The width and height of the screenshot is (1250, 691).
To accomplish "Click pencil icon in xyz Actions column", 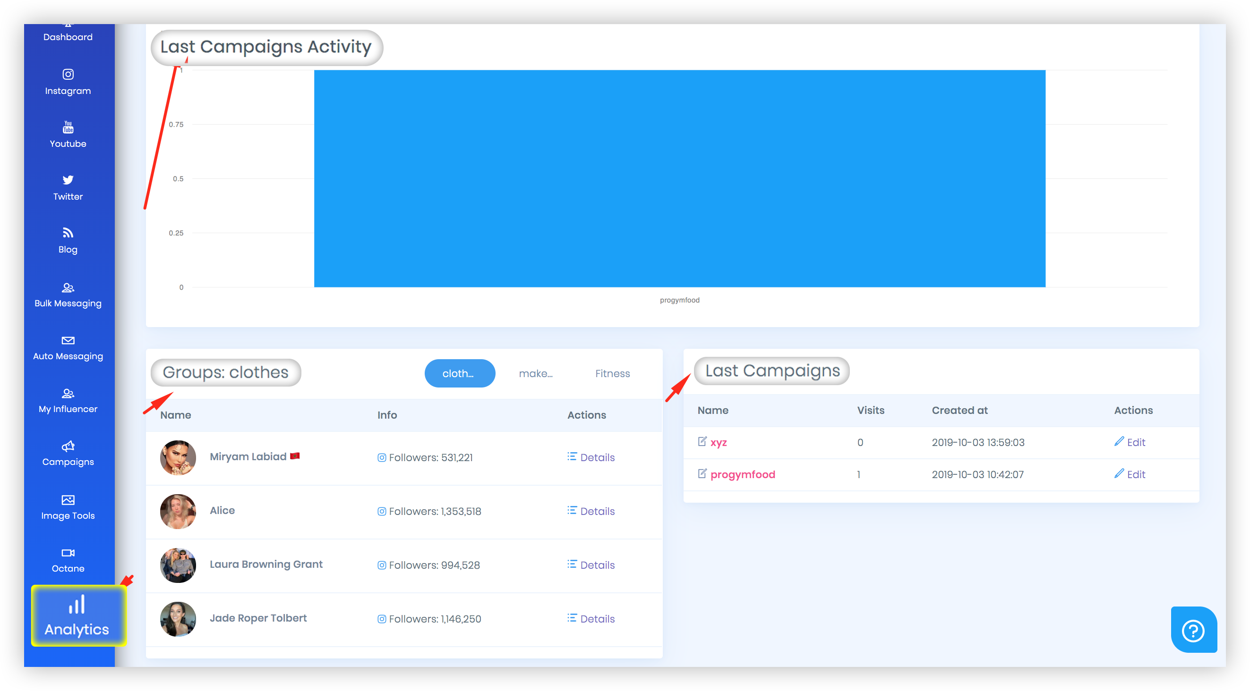I will tap(1119, 441).
